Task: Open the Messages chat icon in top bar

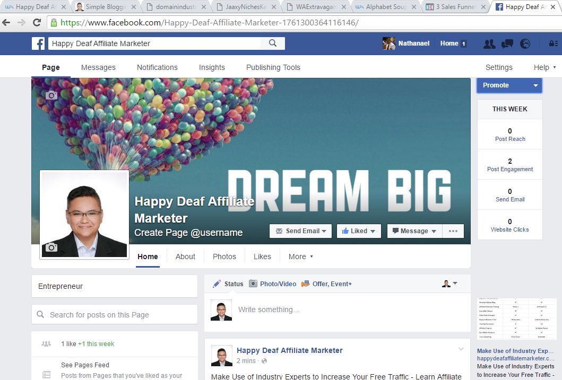Action: point(507,43)
